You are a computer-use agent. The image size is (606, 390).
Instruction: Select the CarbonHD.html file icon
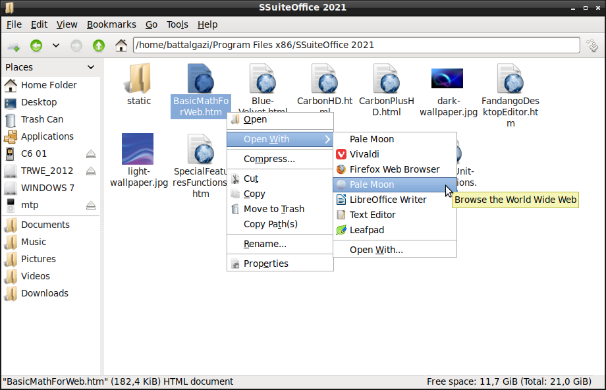point(325,78)
